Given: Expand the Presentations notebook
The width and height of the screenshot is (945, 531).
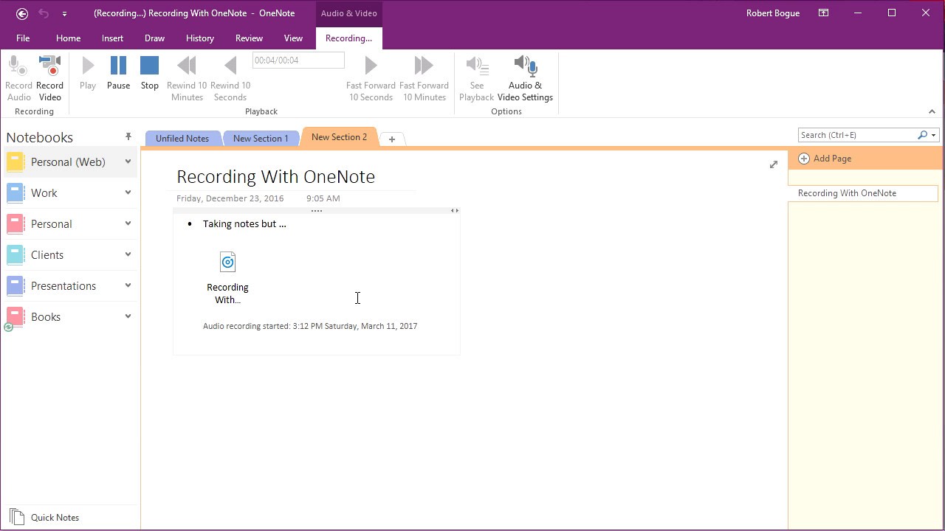Looking at the screenshot, I should coord(128,285).
